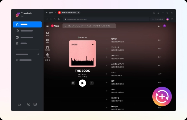Switch service via YouTube Music selector
187x120 pixels.
click(x=69, y=12)
